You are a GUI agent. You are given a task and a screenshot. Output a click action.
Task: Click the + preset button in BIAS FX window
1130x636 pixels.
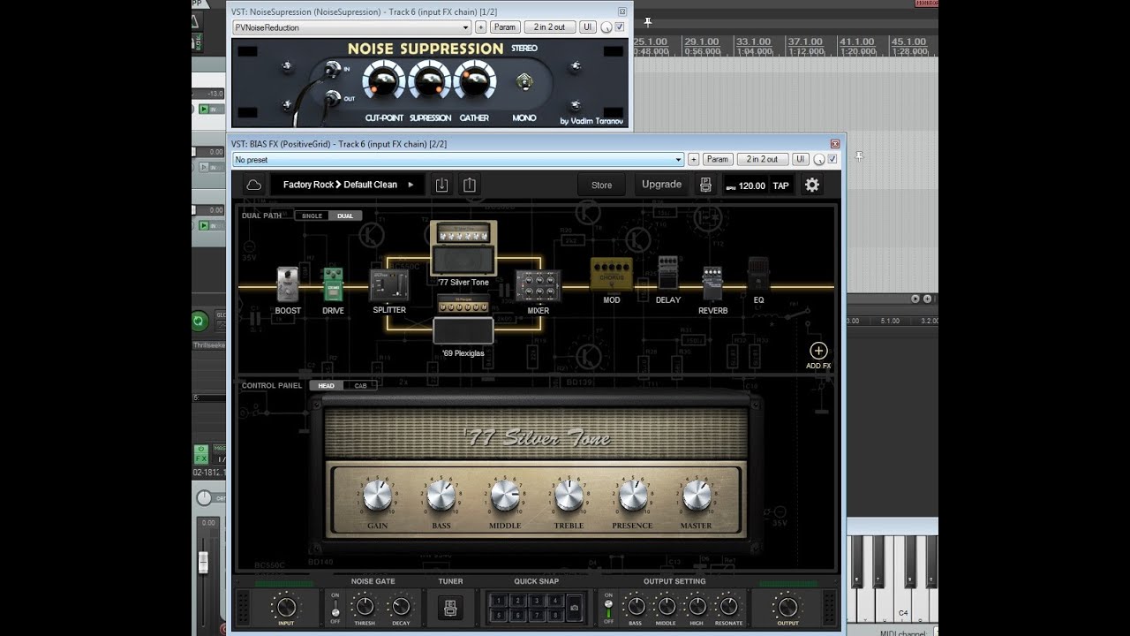tap(693, 160)
